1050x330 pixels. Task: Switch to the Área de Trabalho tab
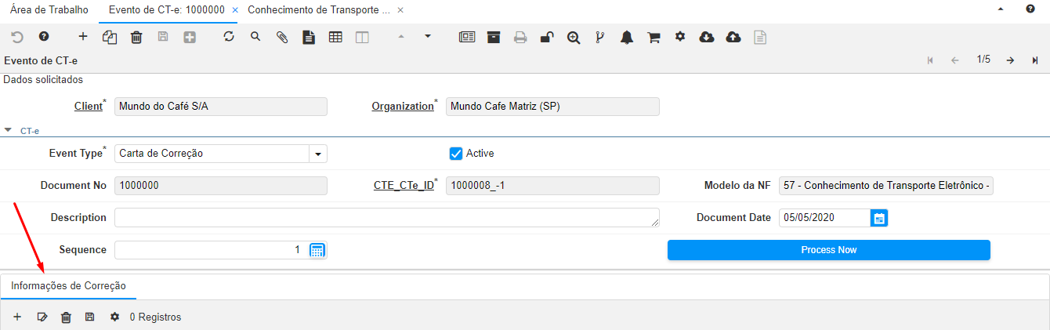tap(49, 10)
